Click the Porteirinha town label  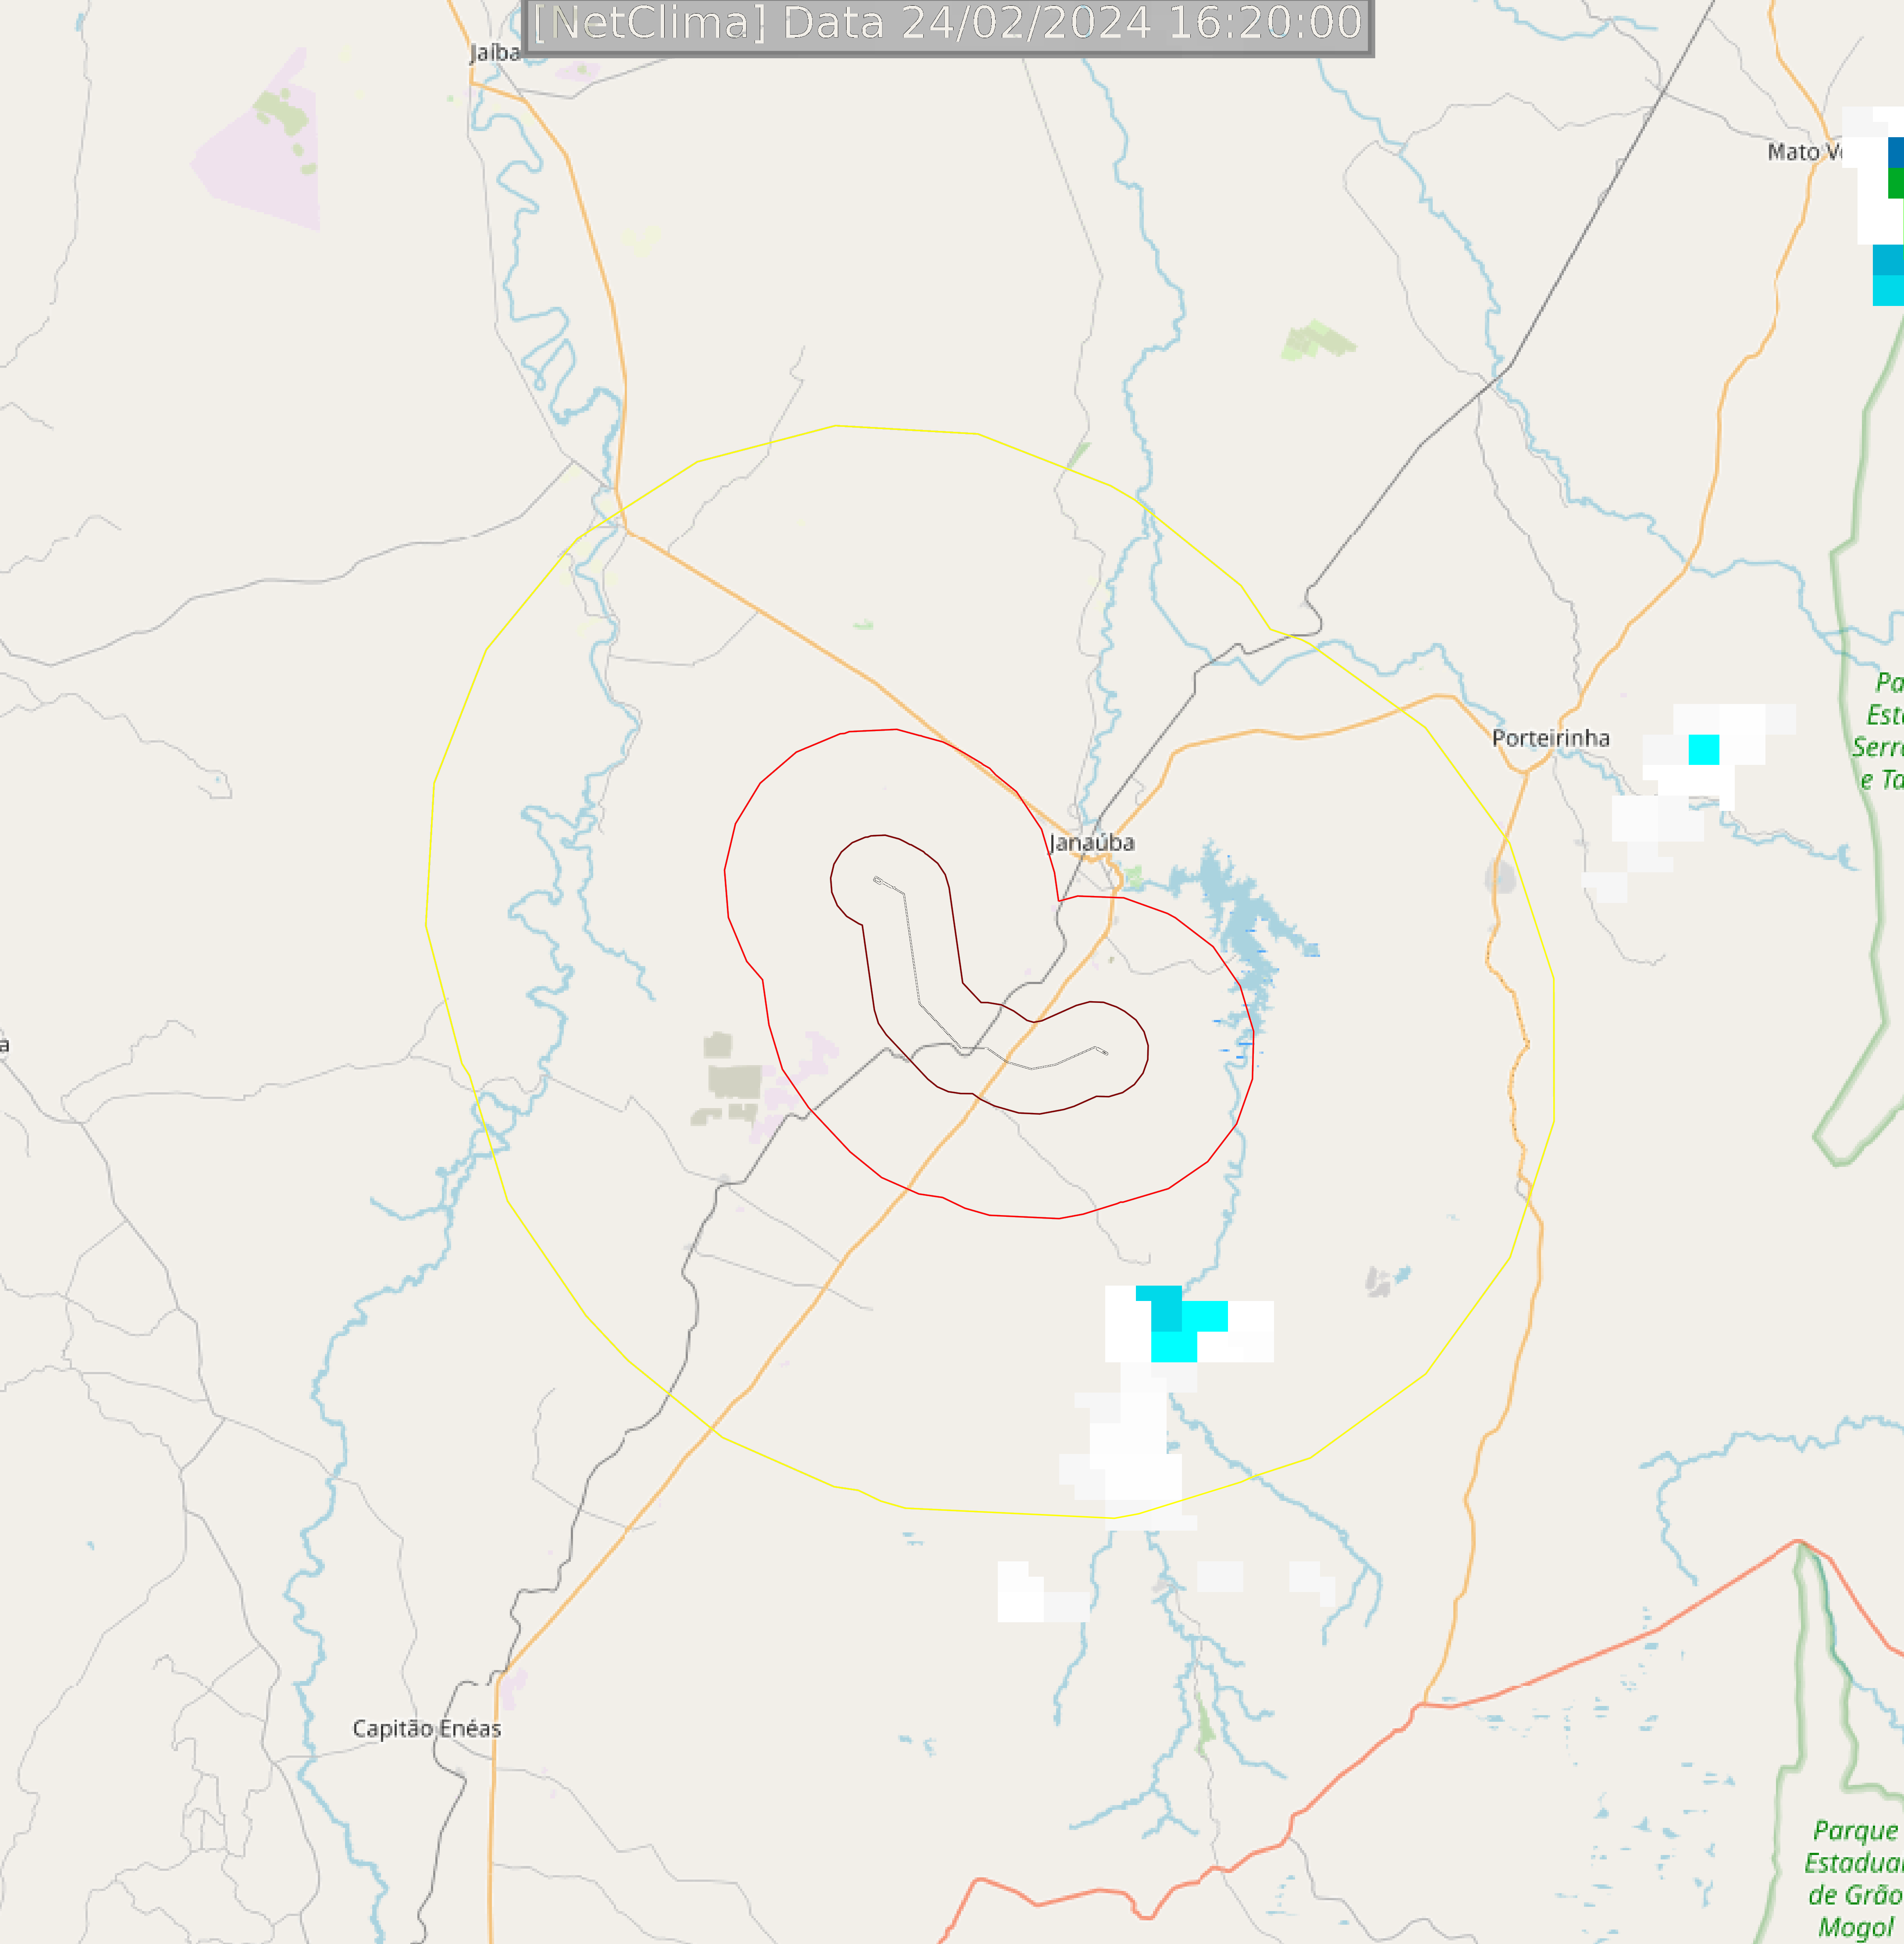pos(1551,738)
